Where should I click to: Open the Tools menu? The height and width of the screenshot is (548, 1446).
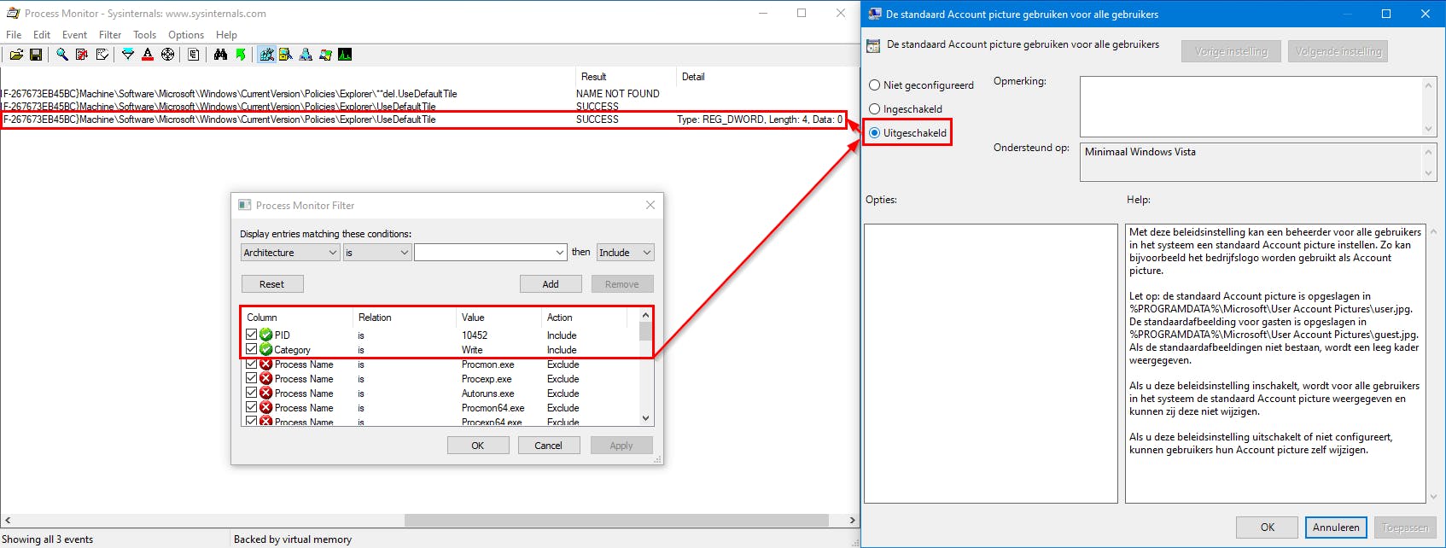pos(144,35)
